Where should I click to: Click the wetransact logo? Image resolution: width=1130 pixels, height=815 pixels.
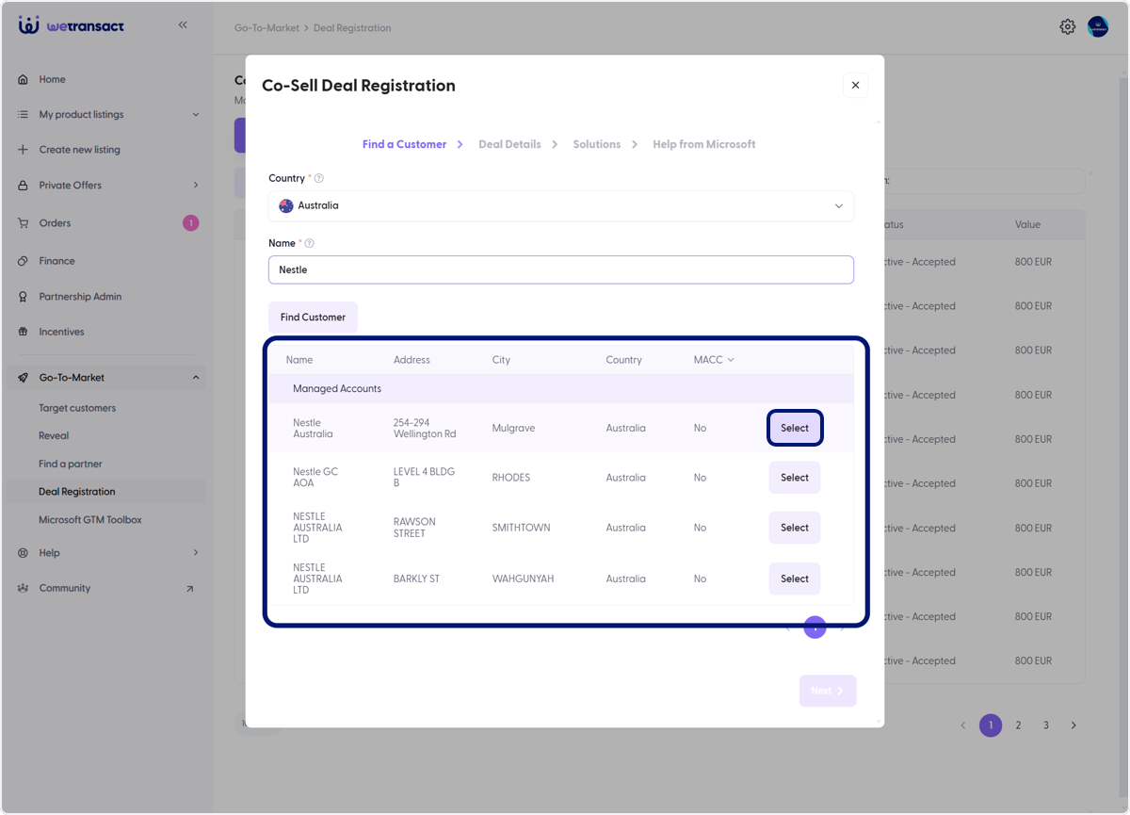[71, 25]
